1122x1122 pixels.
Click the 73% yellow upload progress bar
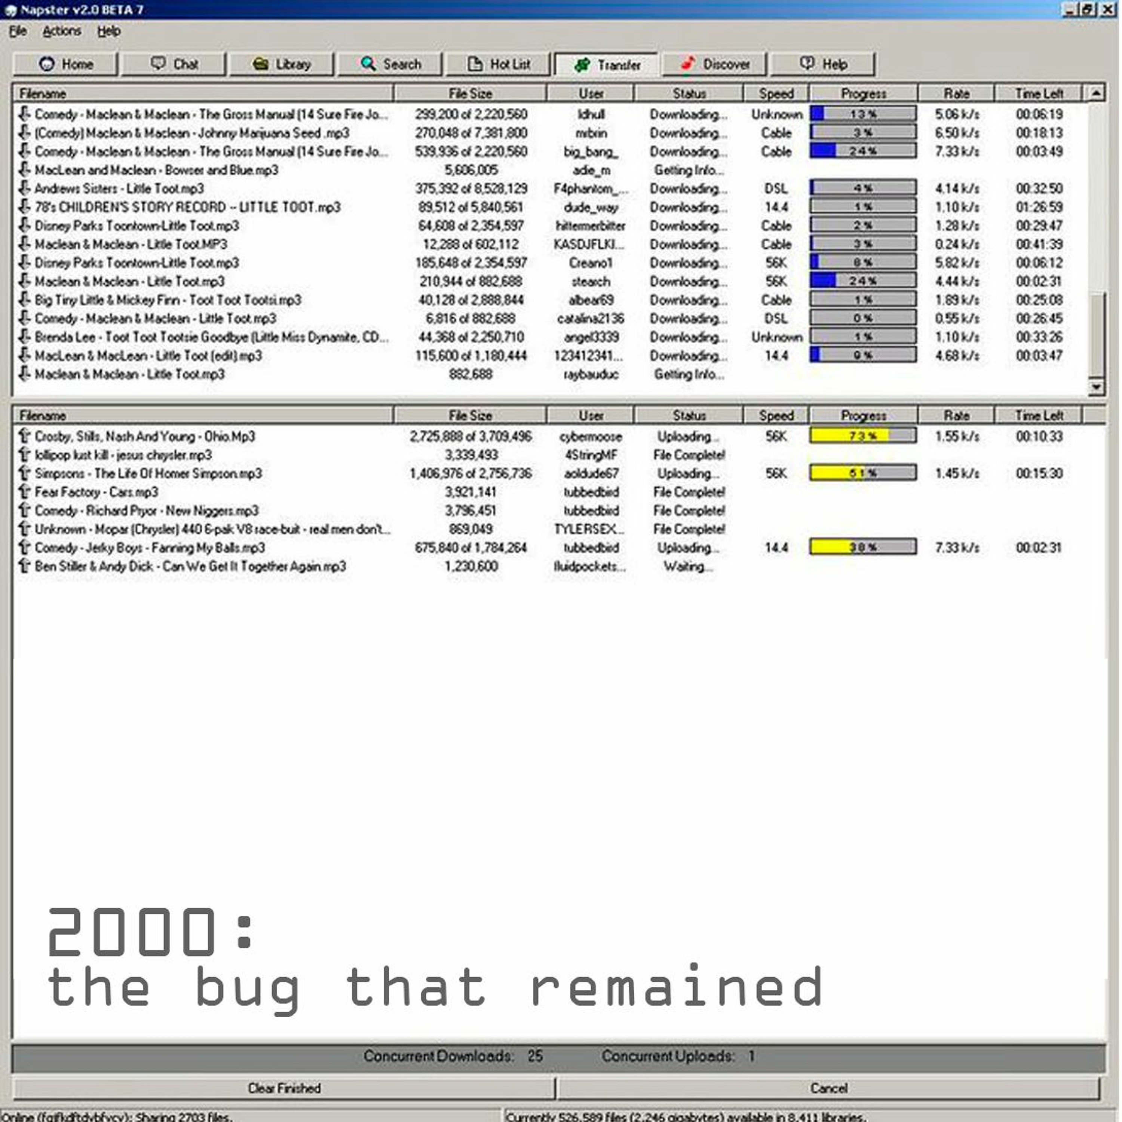click(863, 436)
